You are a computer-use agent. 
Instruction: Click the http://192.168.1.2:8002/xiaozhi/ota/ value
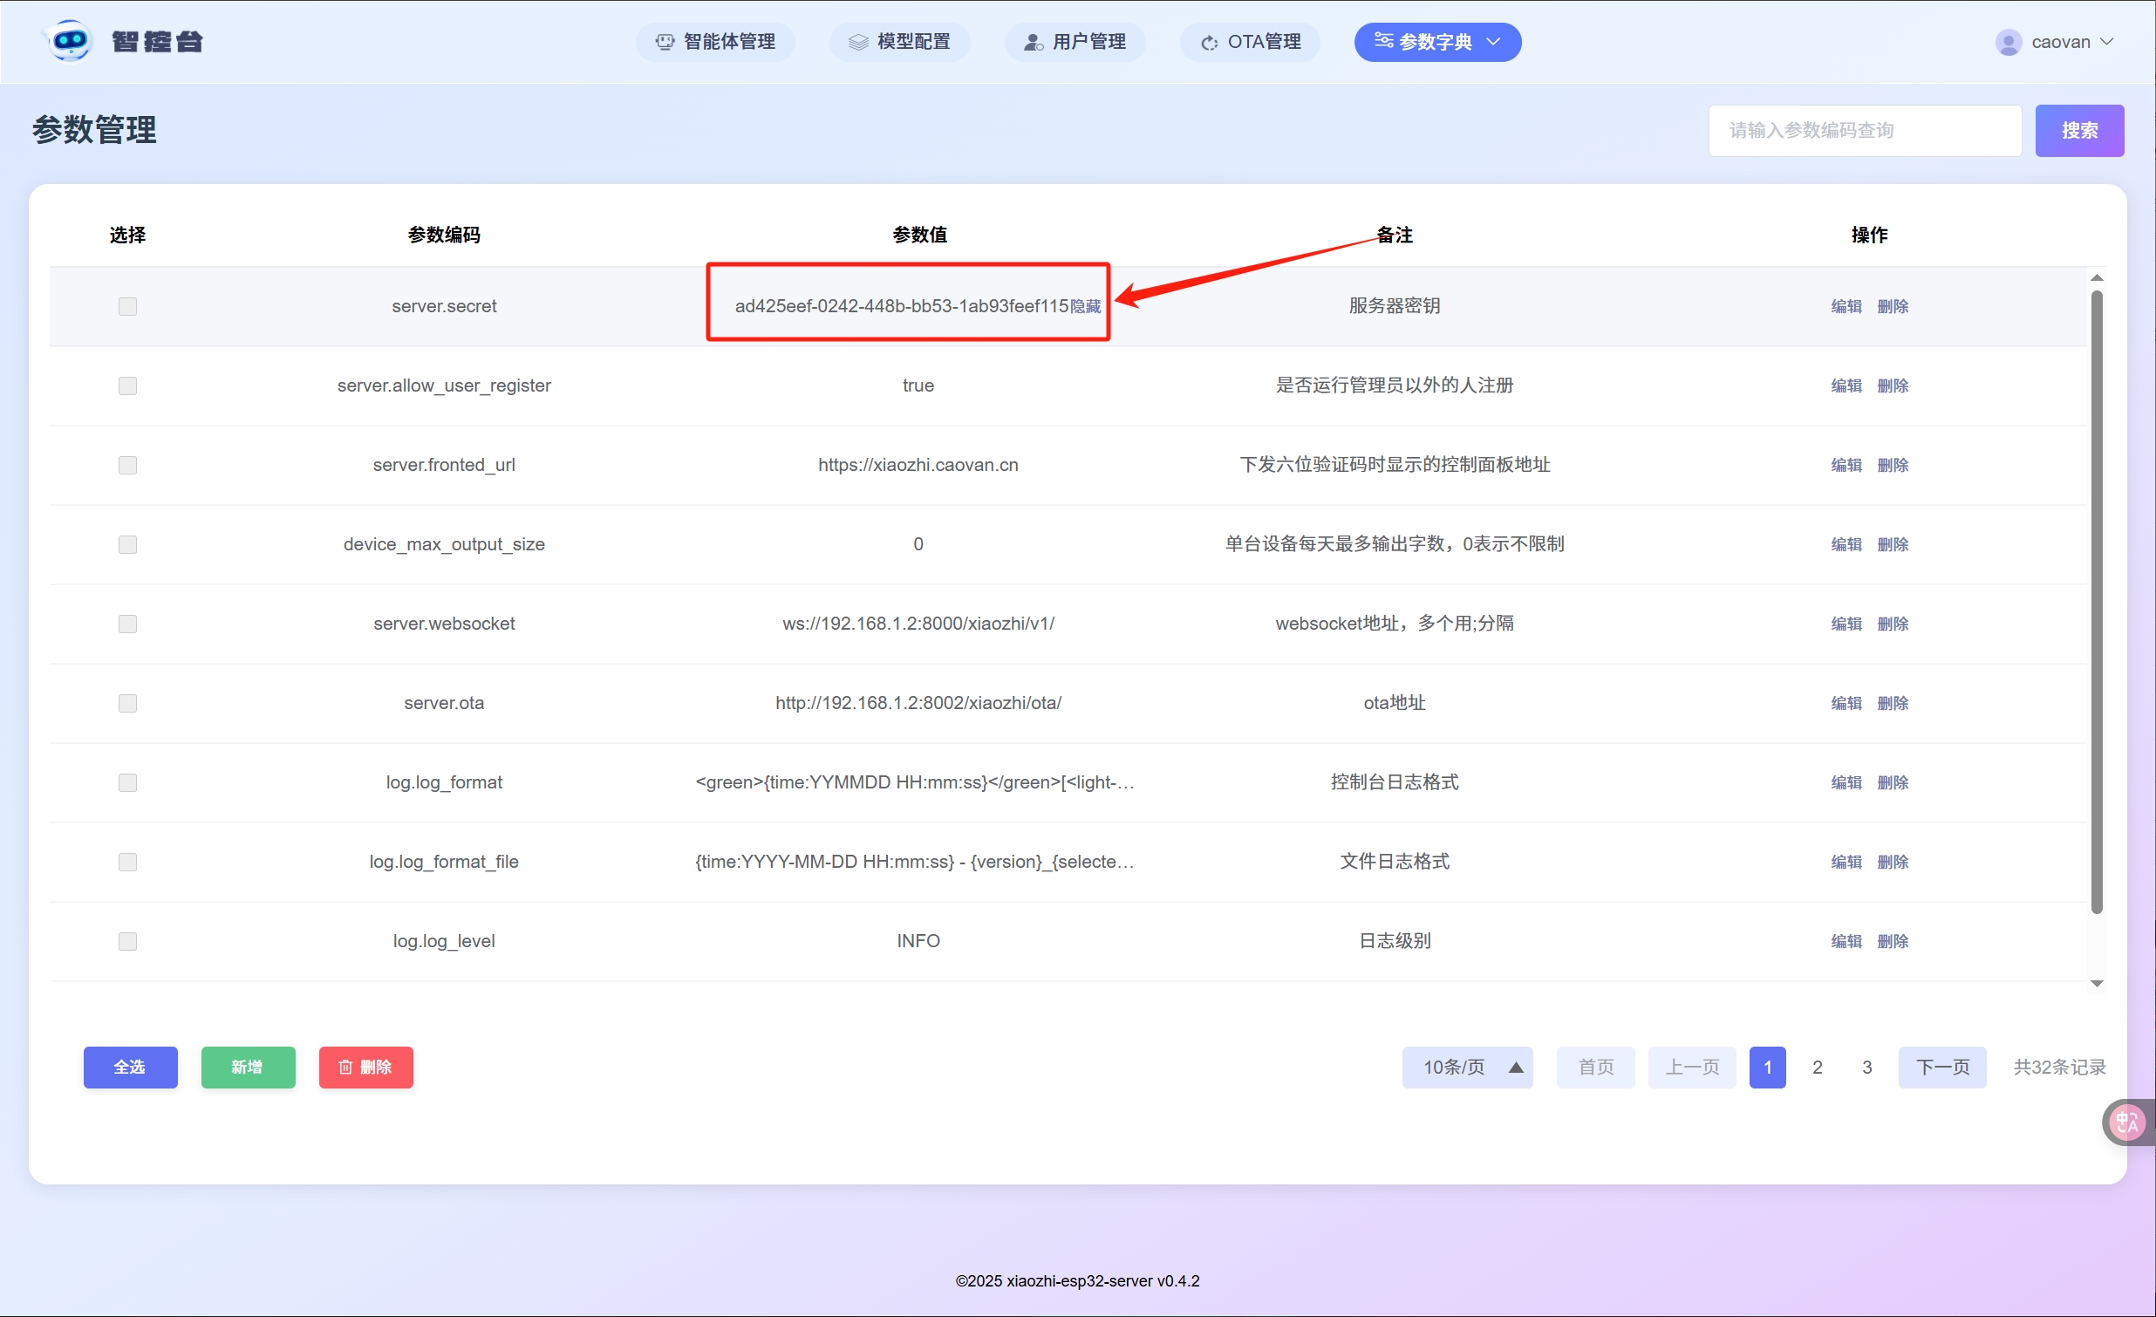pos(918,704)
